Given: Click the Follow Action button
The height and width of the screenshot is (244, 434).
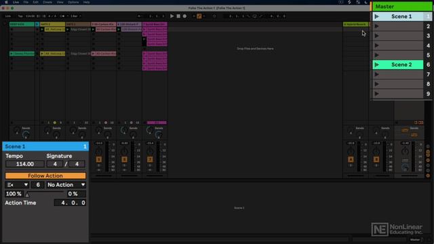Looking at the screenshot, I should [45, 176].
